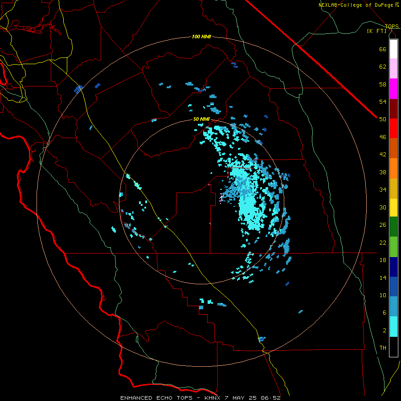
Task: Click the 14 legend value
Action: (383, 278)
